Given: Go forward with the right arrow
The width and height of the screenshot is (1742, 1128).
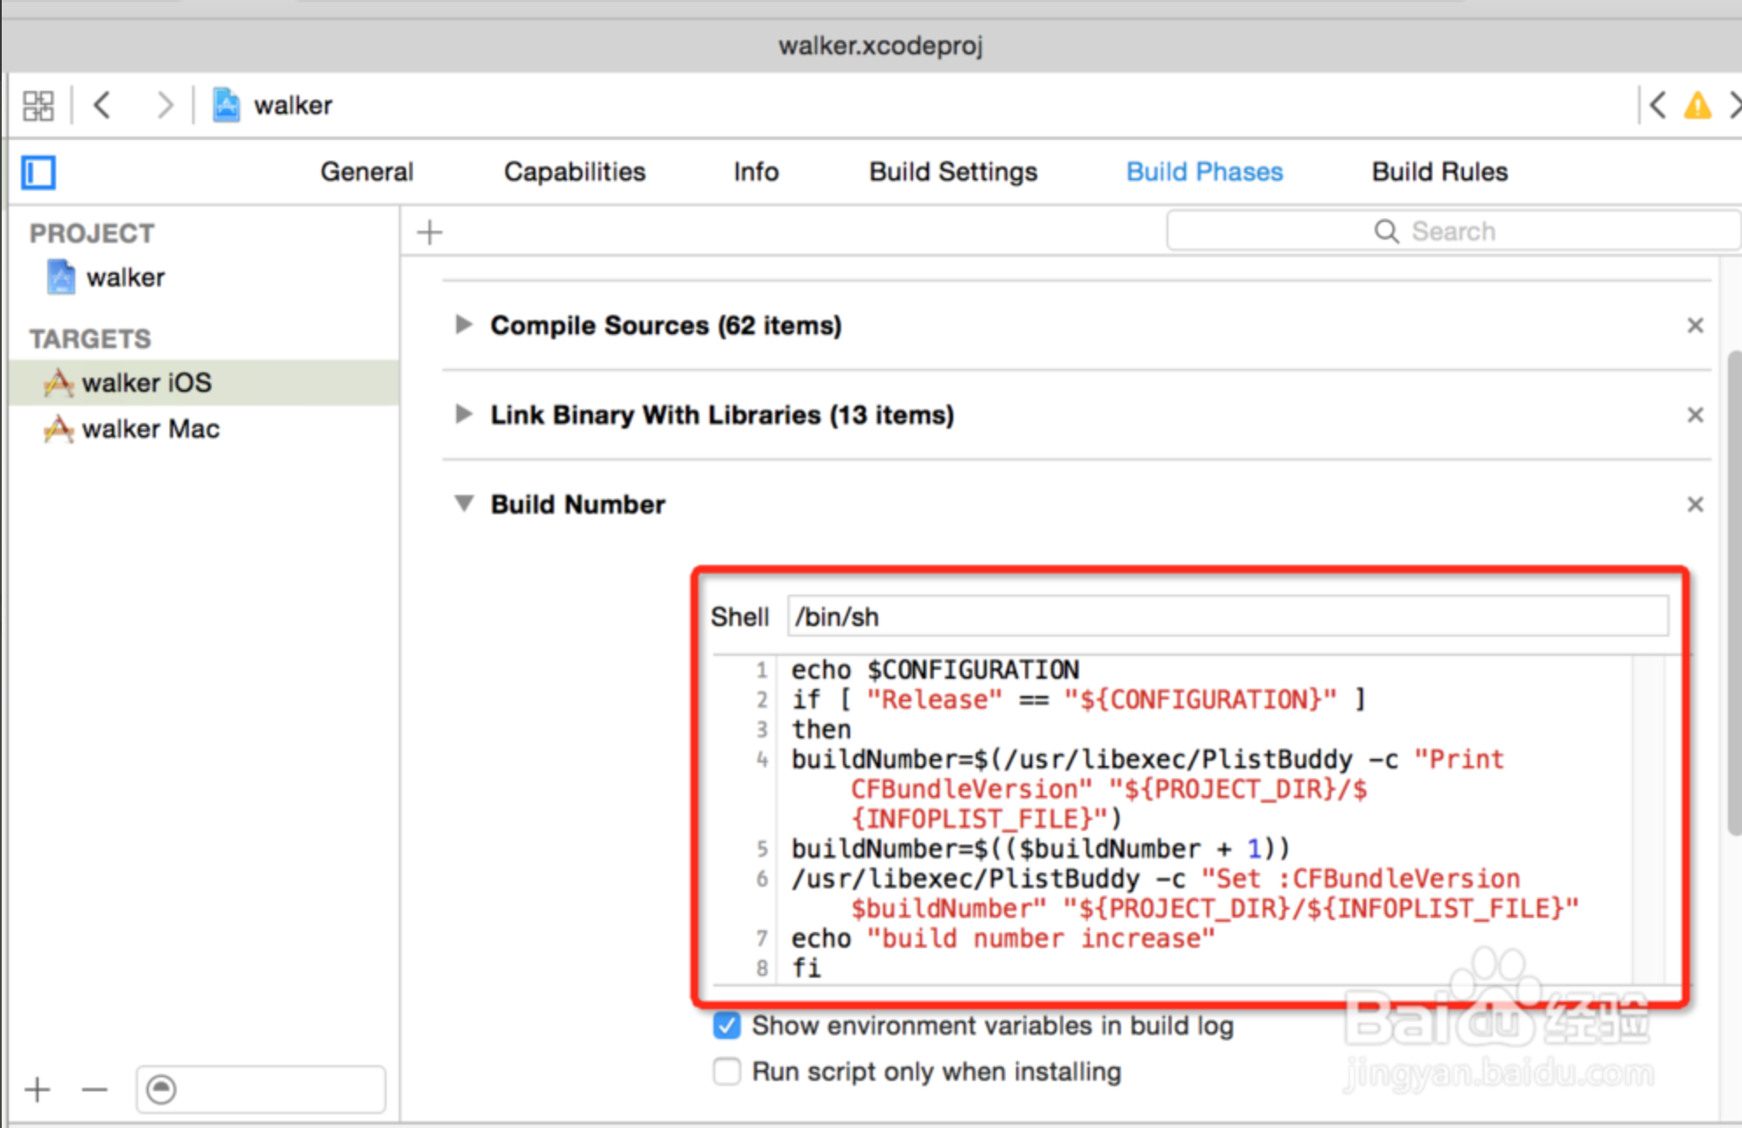Looking at the screenshot, I should click(x=164, y=106).
